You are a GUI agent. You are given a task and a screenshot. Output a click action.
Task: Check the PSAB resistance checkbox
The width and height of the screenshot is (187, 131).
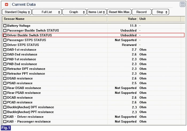5,83
